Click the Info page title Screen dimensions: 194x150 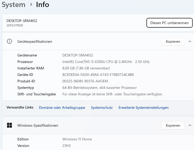tap(43, 5)
